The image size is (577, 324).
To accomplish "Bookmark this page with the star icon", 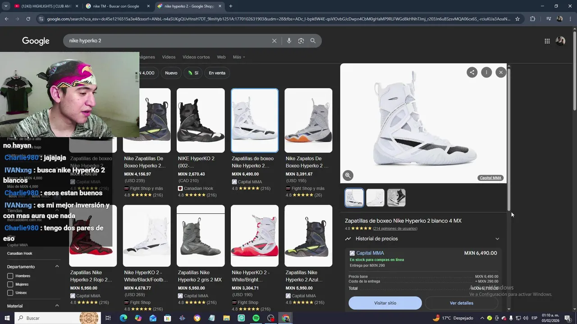I will tap(517, 19).
